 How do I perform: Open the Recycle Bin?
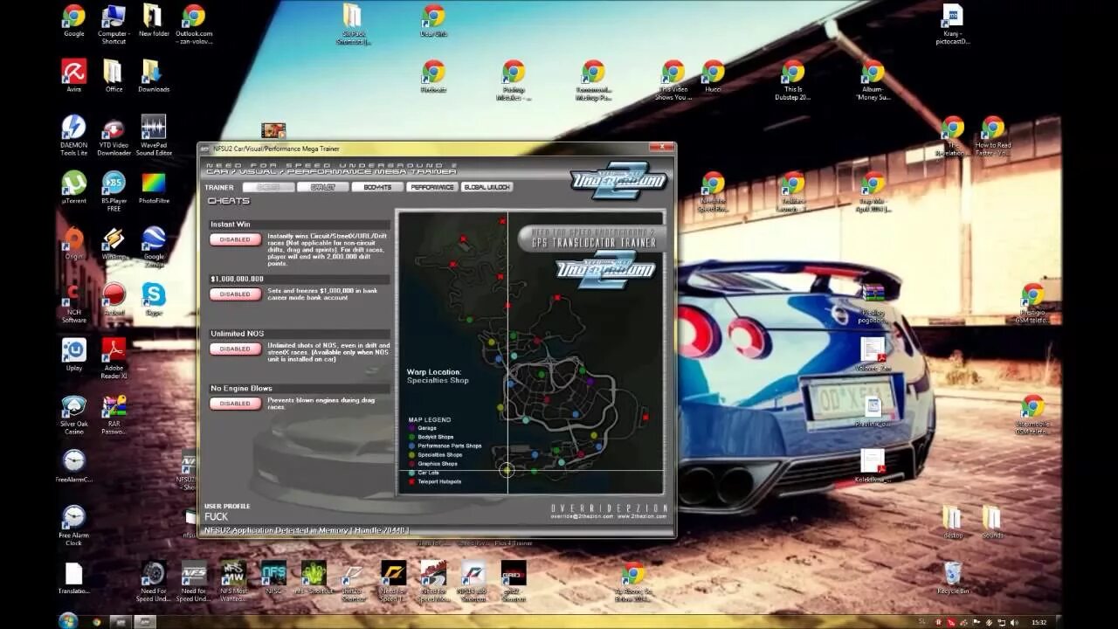coord(953,577)
